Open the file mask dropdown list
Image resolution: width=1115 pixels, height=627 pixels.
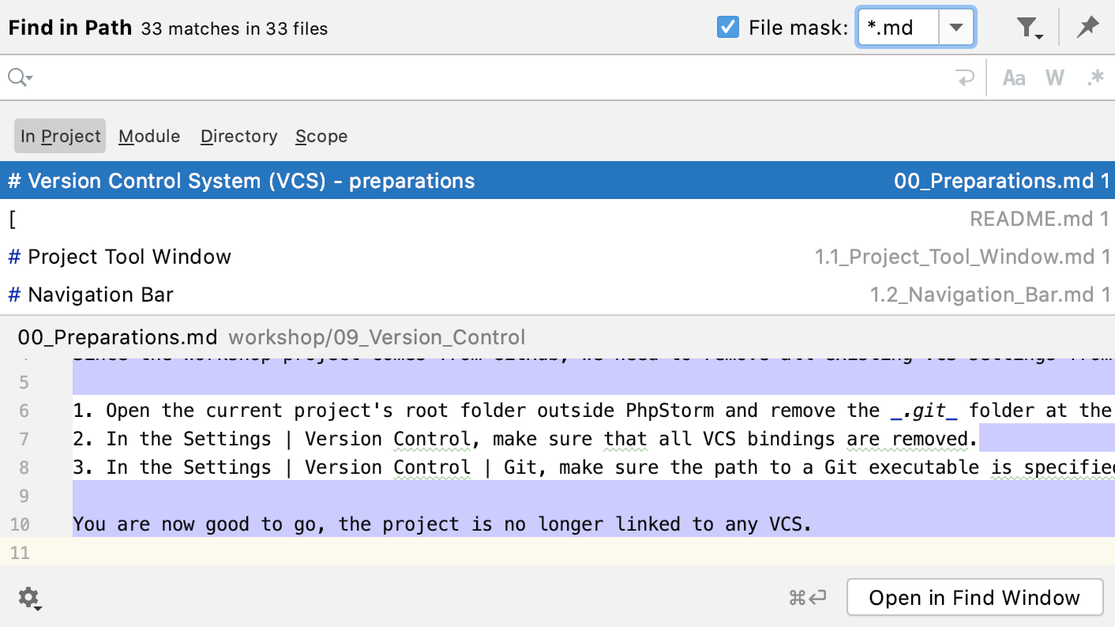tap(956, 26)
